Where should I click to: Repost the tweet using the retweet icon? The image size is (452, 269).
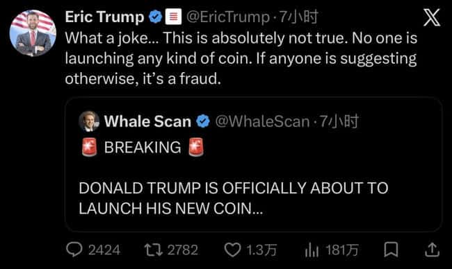154,250
